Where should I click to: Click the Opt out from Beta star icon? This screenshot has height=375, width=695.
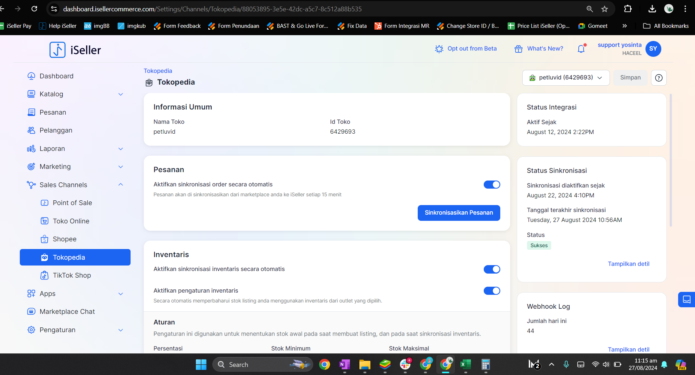tap(439, 49)
